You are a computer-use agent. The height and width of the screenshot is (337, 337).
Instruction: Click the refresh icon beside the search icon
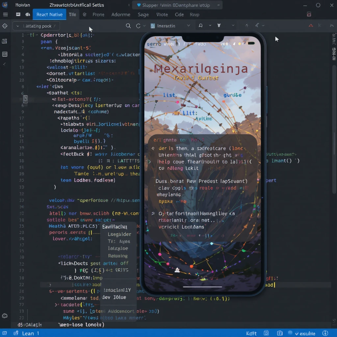[138, 26]
